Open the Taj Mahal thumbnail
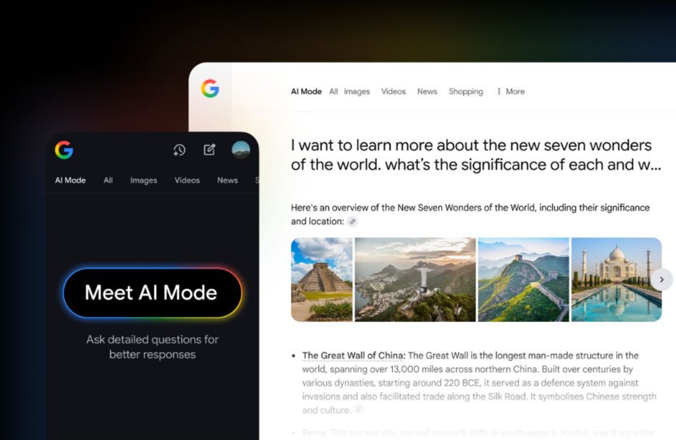Screen dimensions: 676x440 (x=616, y=279)
